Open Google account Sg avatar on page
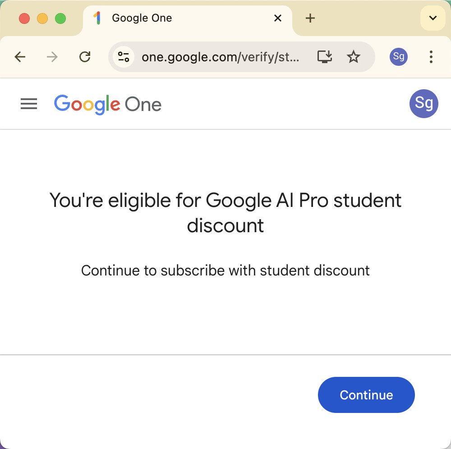 (x=423, y=104)
